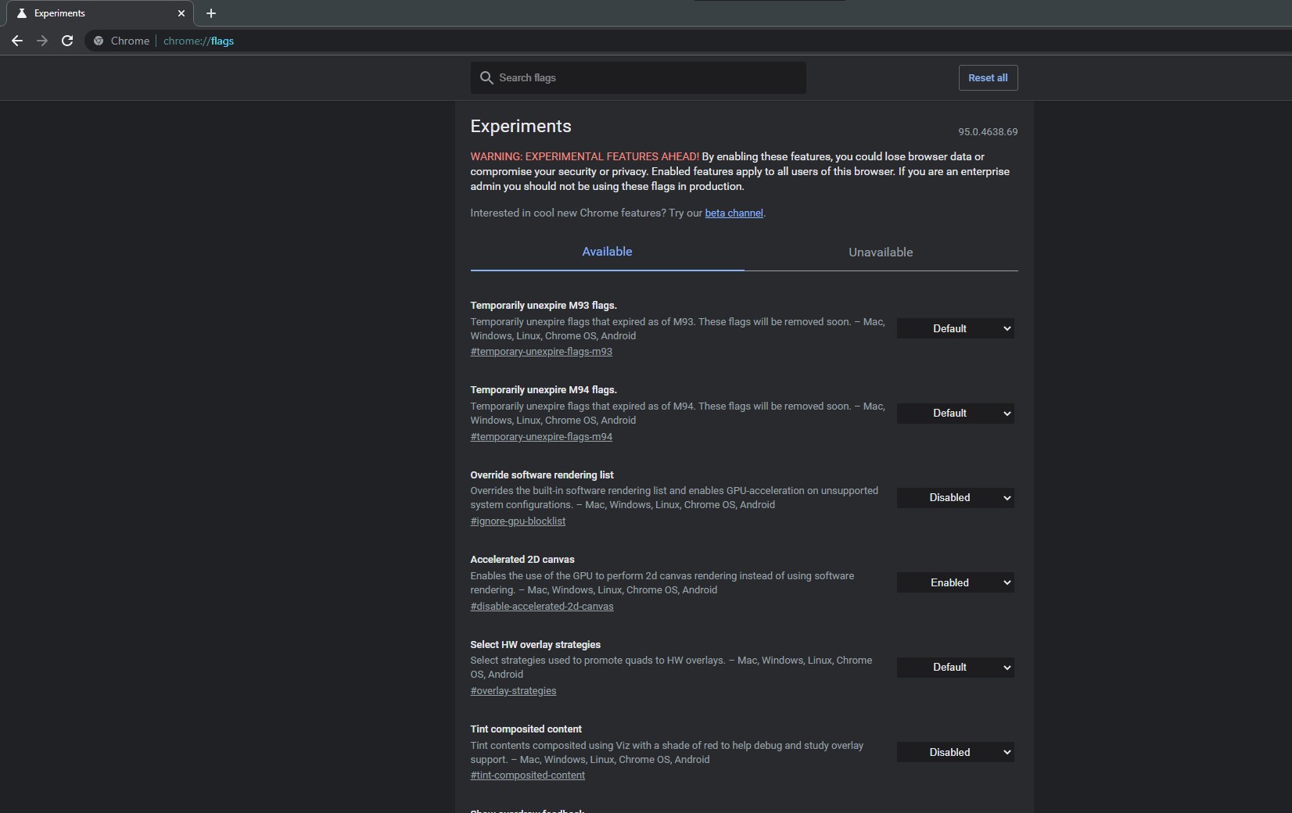Open the beta channel link
Viewport: 1292px width, 813px height.
[x=734, y=213]
